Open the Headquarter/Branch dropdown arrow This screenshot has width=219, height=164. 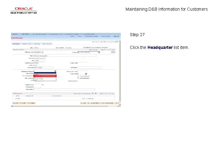click(x=55, y=71)
